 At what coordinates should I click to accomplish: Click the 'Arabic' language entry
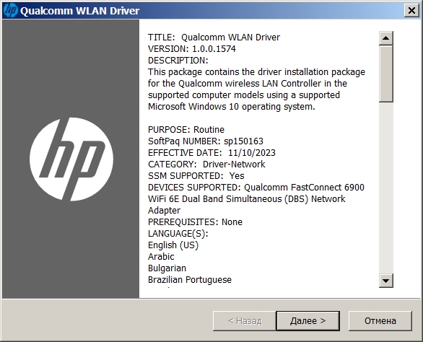161,257
